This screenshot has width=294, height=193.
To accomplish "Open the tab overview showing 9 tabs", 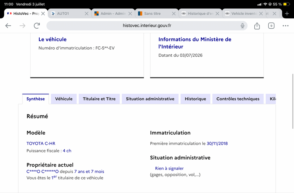I will click(x=271, y=26).
